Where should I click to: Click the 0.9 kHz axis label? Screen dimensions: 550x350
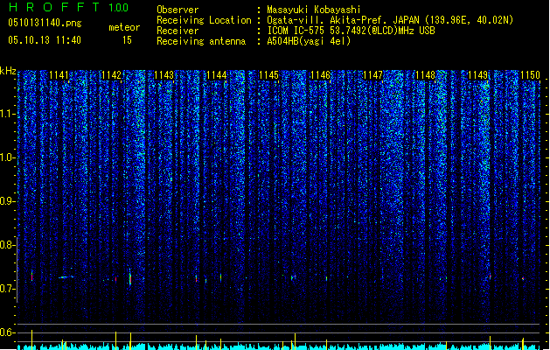[x=8, y=201]
